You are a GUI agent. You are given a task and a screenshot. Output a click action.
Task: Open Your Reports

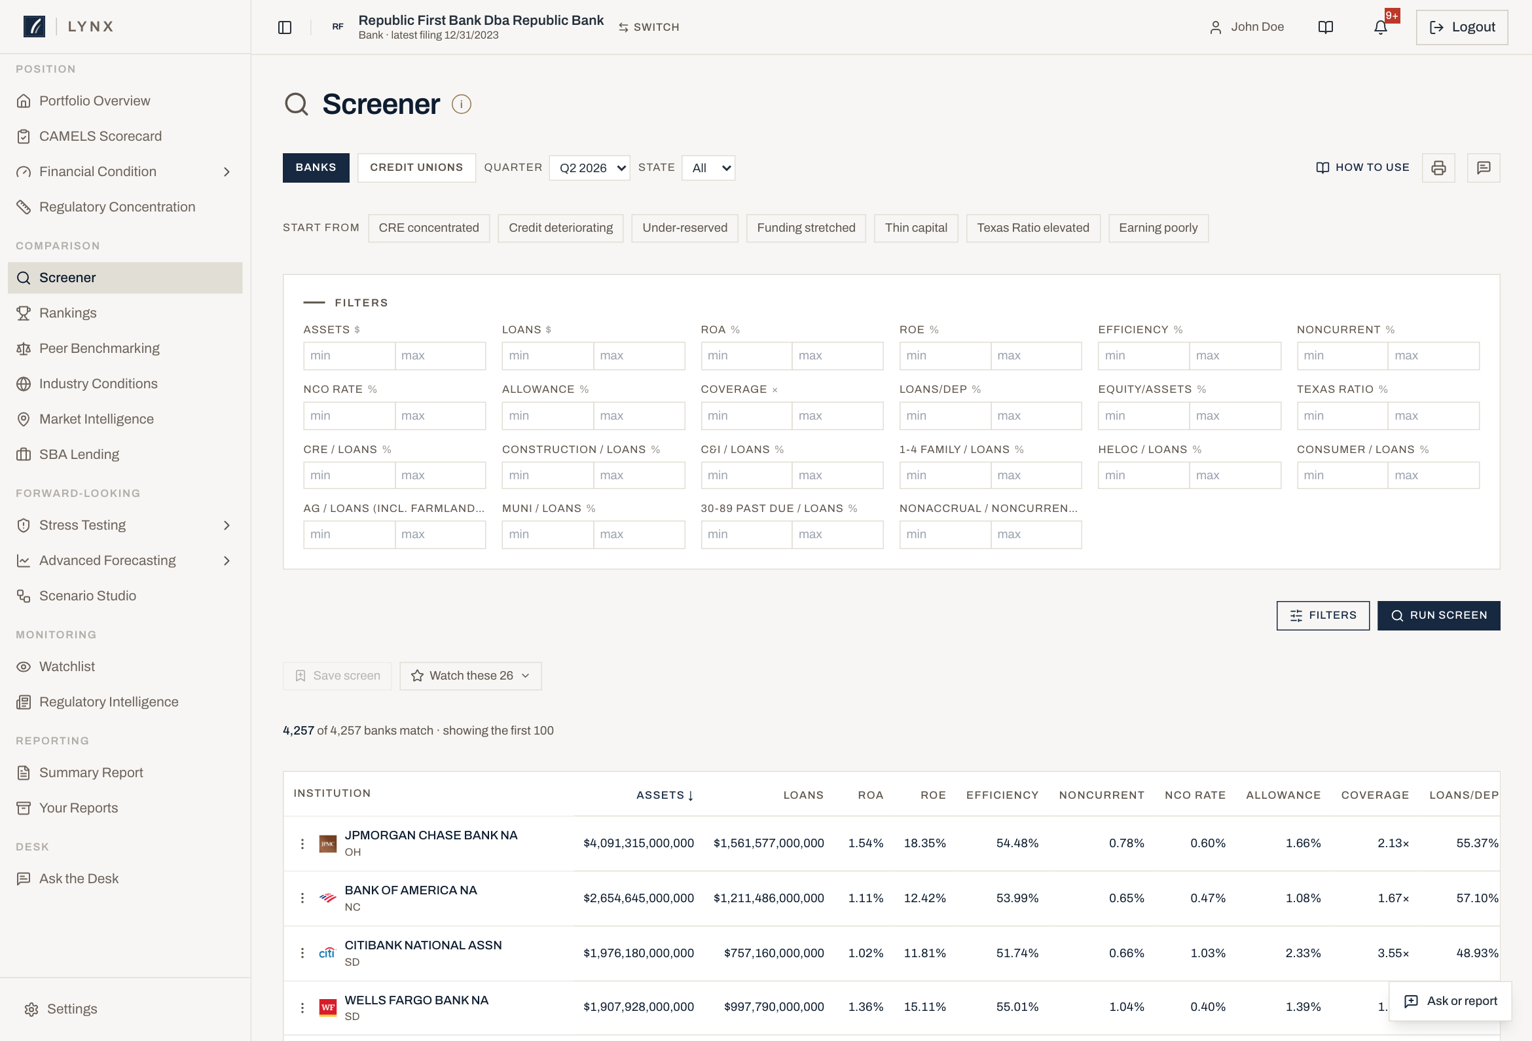(125, 808)
